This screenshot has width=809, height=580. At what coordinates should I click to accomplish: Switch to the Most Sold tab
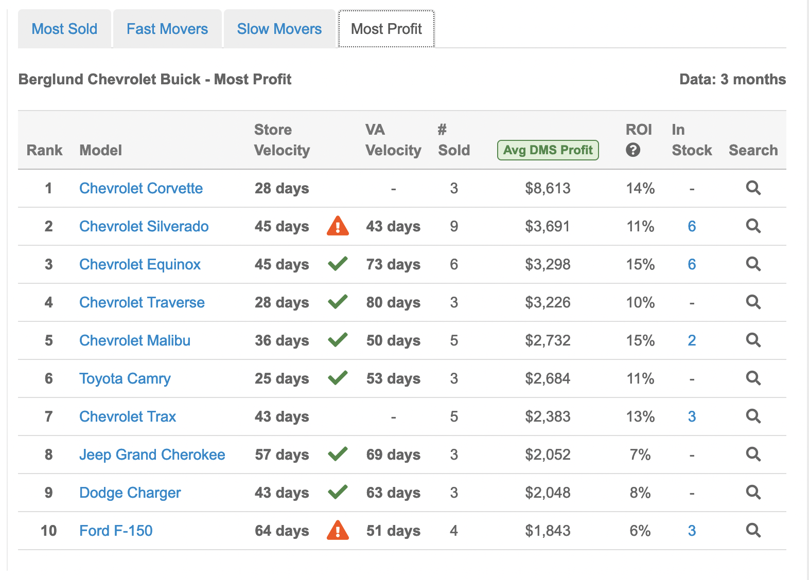(64, 29)
